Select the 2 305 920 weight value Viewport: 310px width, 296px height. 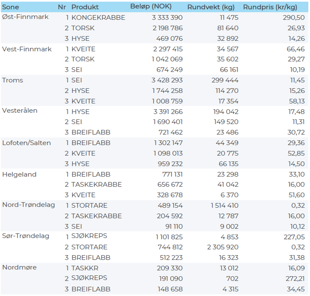pos(223,247)
